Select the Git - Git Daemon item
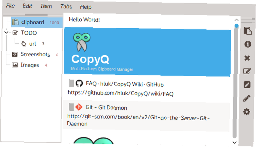Image resolution: width=256 pixels, height=147 pixels. tap(147, 116)
